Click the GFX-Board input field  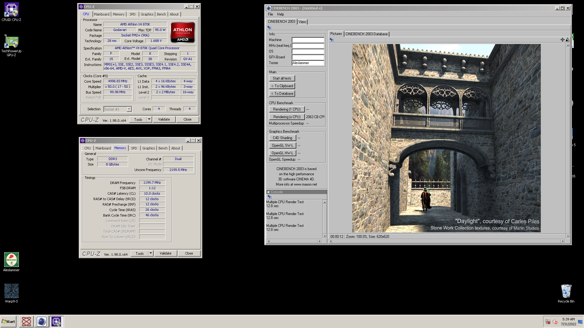308,57
